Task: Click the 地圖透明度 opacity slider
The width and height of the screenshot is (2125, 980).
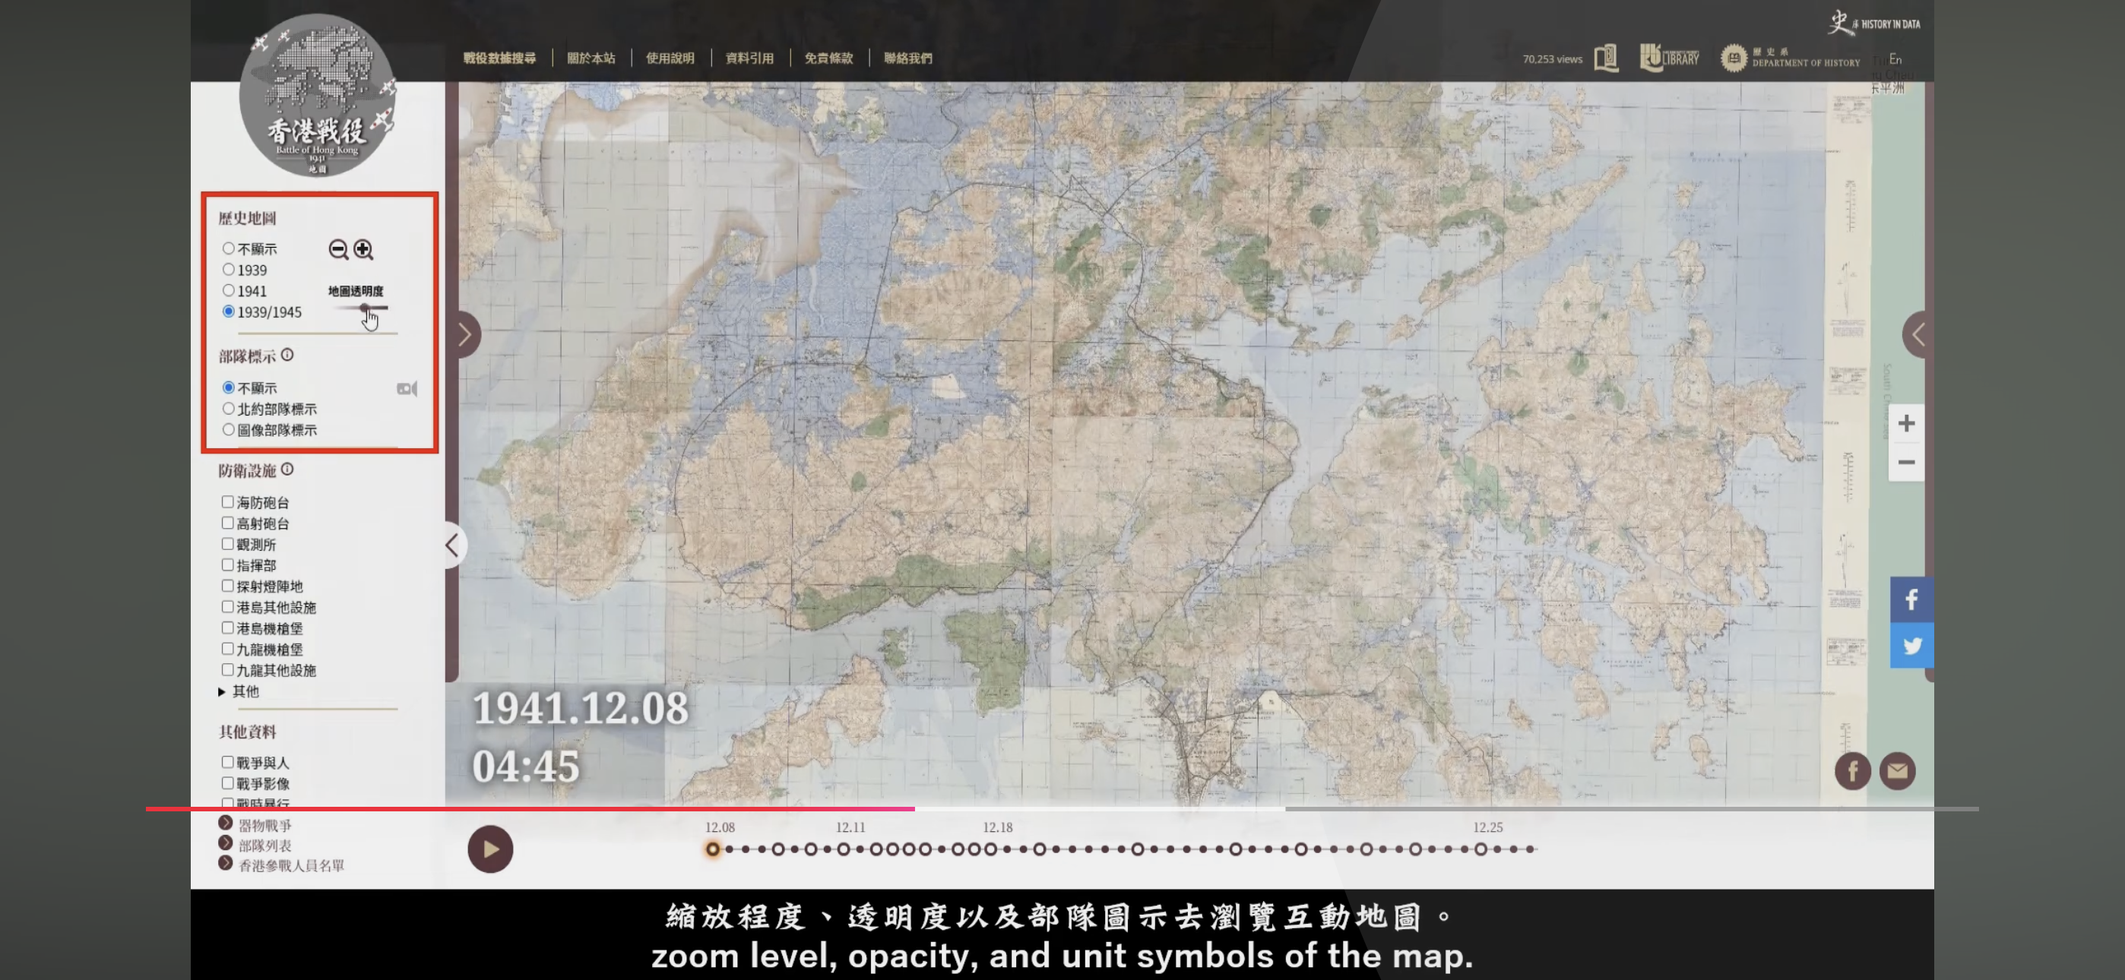Action: coord(364,308)
